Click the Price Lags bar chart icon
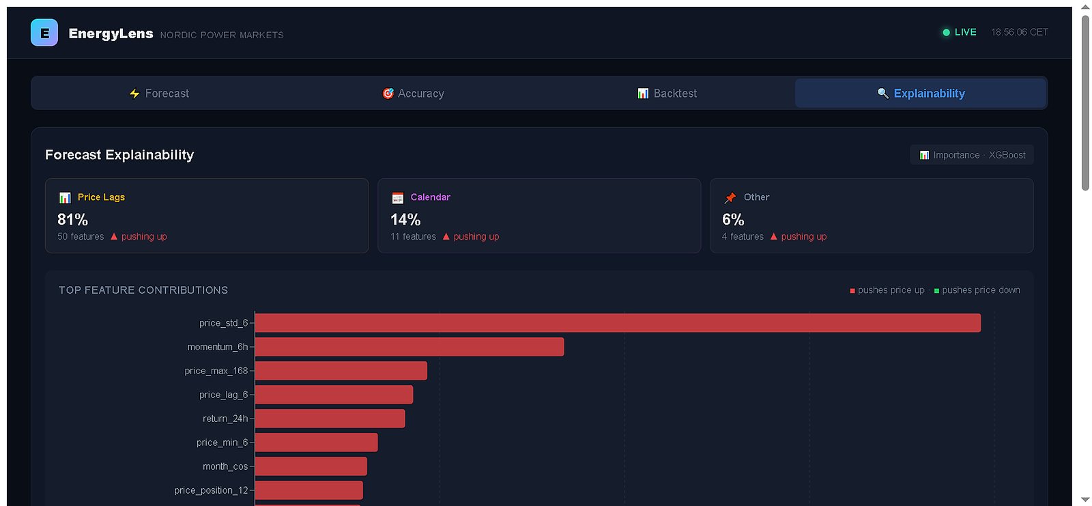 (x=65, y=197)
